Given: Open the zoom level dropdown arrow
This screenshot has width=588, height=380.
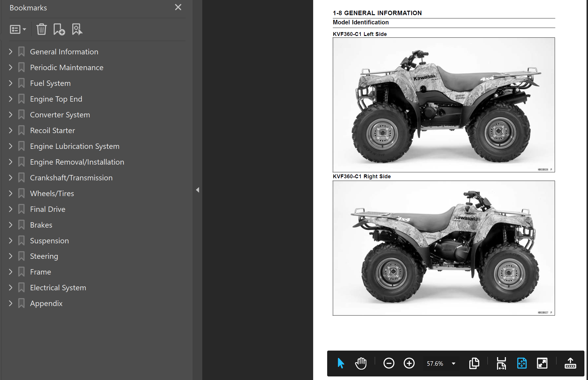Looking at the screenshot, I should pyautogui.click(x=454, y=363).
